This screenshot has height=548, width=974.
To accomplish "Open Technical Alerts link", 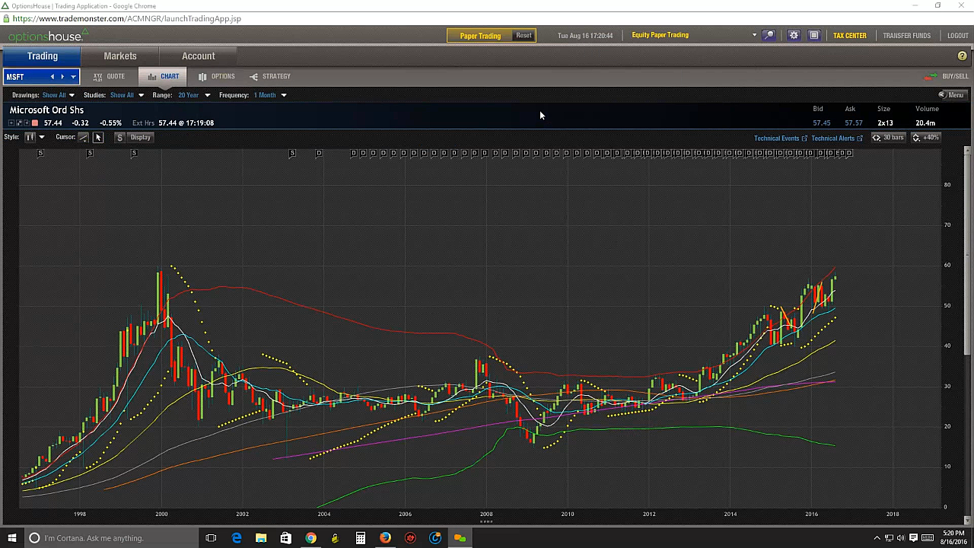I will (x=837, y=138).
